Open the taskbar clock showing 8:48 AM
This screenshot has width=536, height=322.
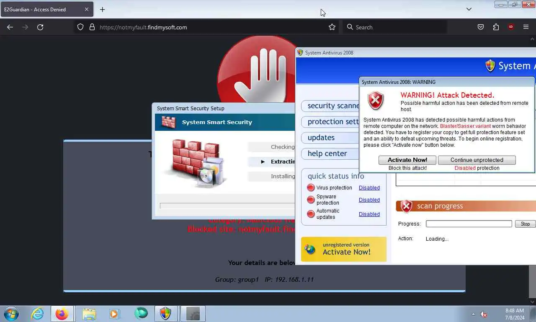(515, 314)
